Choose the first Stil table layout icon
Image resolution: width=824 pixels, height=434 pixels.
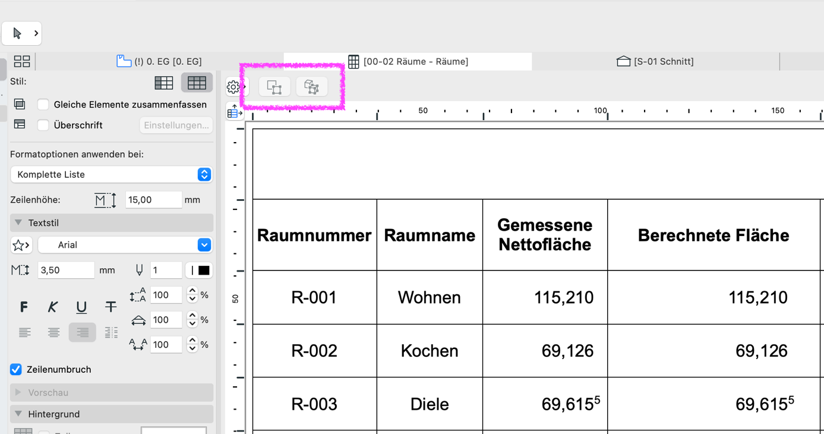tap(164, 83)
